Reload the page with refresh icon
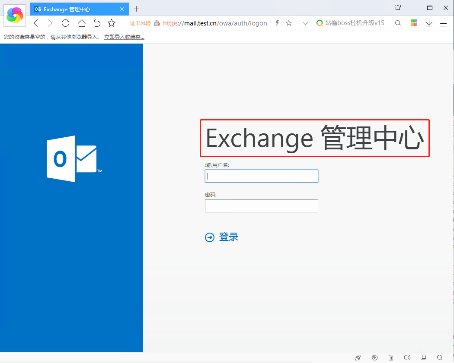 pyautogui.click(x=66, y=23)
